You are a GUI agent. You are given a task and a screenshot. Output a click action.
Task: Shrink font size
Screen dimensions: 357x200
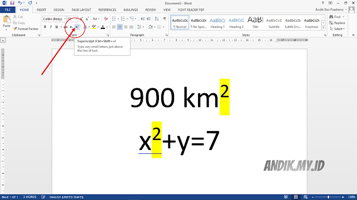(87, 19)
